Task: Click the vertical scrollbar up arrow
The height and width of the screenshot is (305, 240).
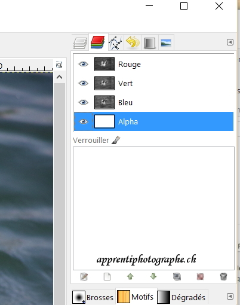Action: [59, 77]
